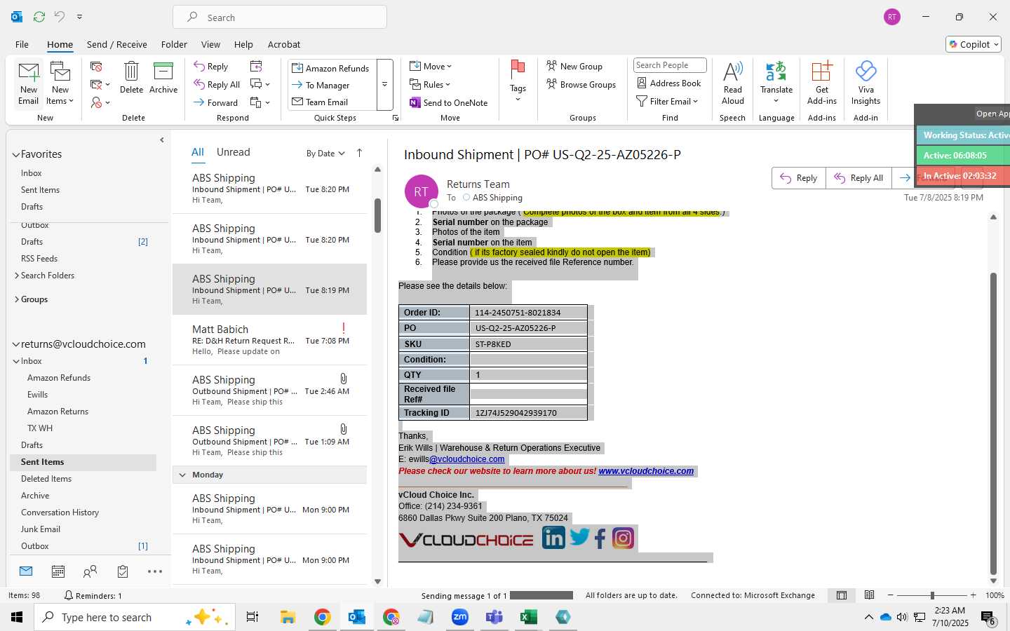Expand the Groups section

[x=17, y=299]
